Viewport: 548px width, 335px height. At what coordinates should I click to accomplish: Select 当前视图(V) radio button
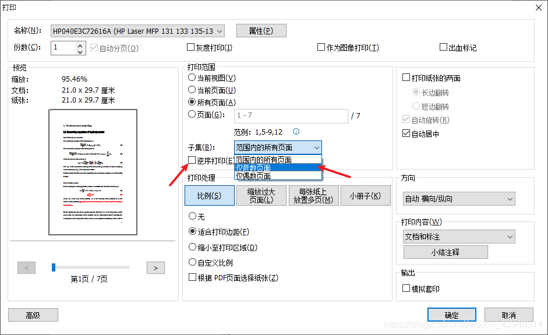(x=192, y=77)
